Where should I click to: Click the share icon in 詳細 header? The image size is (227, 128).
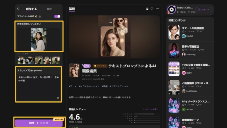(x=147, y=9)
